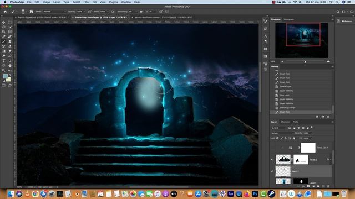Screen dimensions: 355x199
Task: Open smoothing options gear
Action: coord(141,12)
